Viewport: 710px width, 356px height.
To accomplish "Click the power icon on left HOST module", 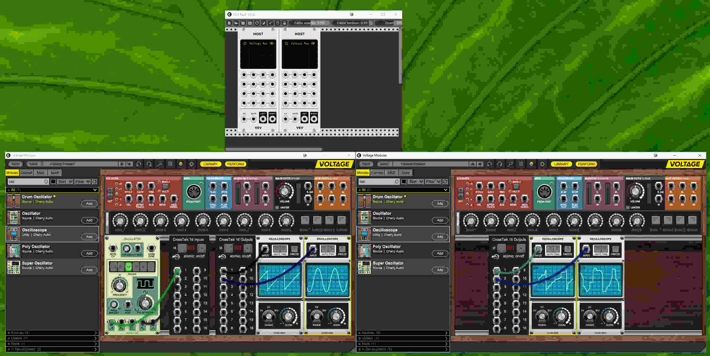I will pos(245,43).
